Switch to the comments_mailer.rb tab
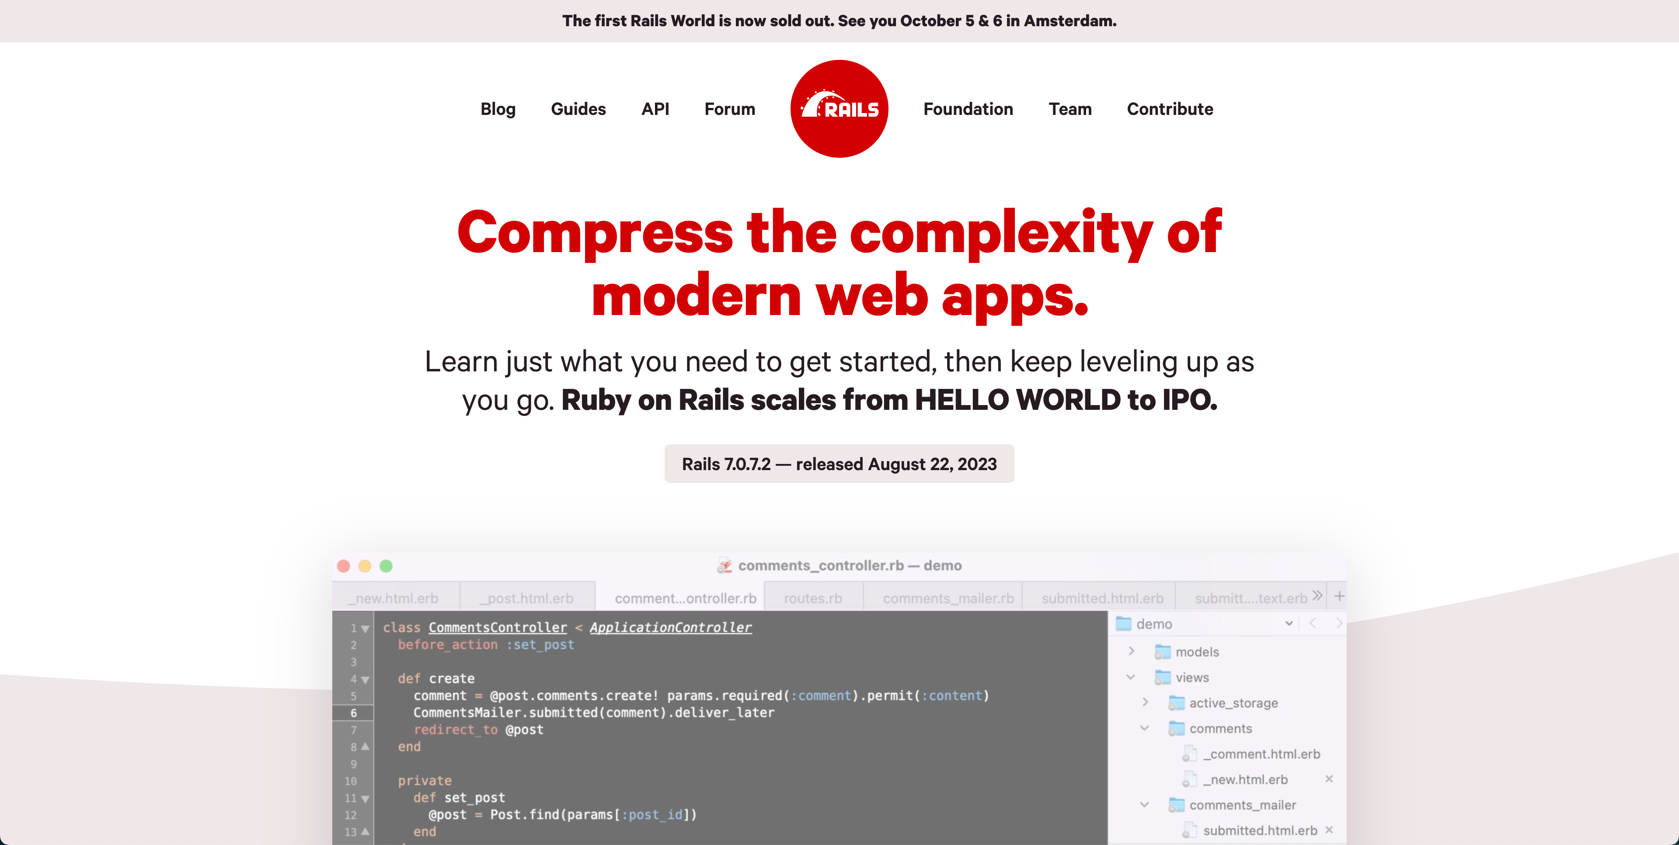1679x845 pixels. [947, 598]
